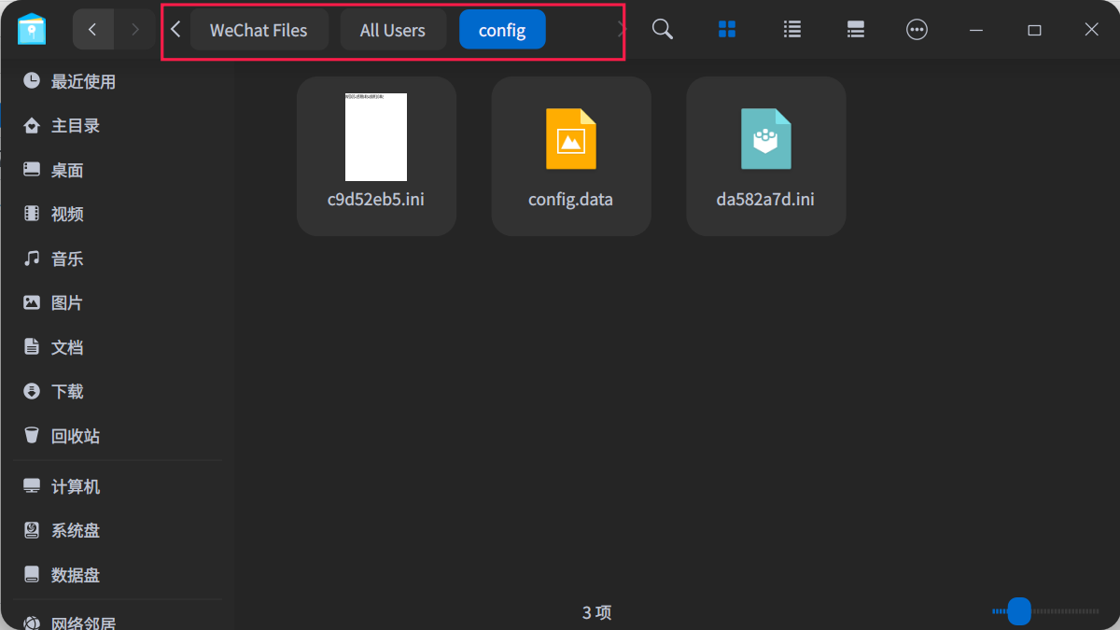Viewport: 1120px width, 630px height.
Task: Click the download icon beside 下载
Action: pos(32,391)
